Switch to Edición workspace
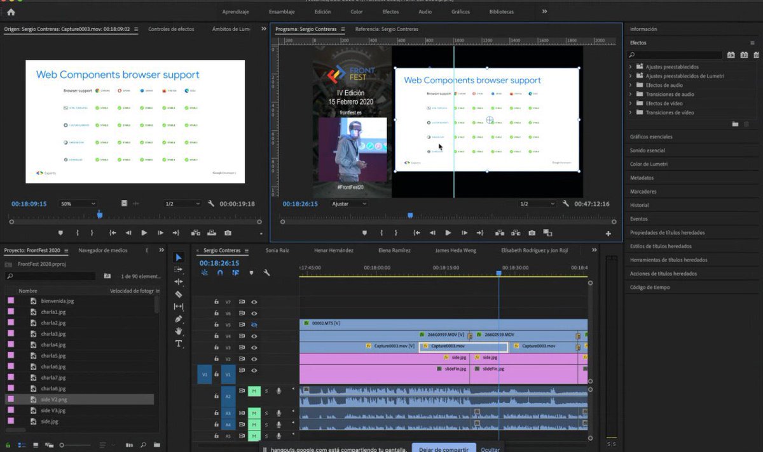763x452 pixels. coord(322,12)
